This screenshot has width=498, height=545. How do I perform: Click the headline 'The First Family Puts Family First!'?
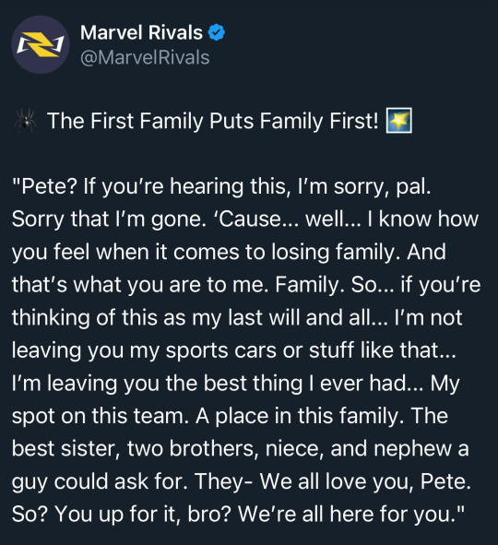click(x=213, y=122)
